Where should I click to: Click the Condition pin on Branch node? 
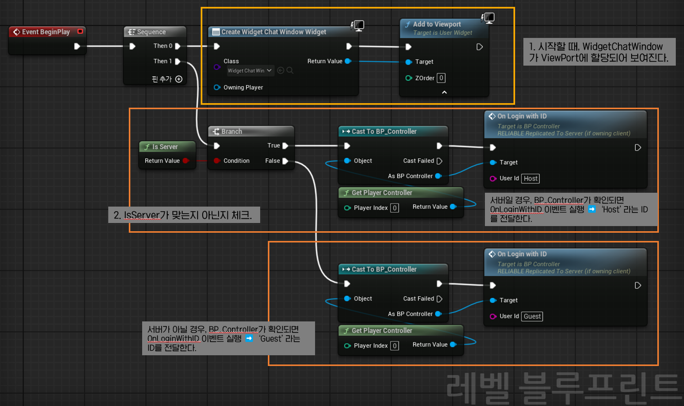tap(217, 160)
